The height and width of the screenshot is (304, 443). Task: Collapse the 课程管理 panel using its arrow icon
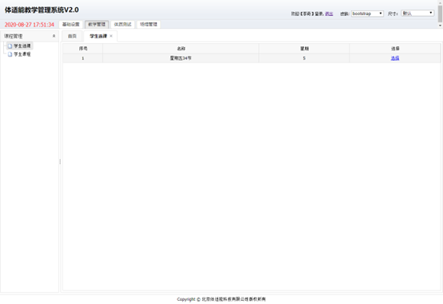click(54, 36)
